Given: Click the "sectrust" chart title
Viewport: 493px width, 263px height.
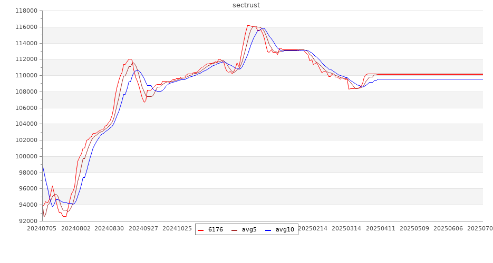Looking at the screenshot, I should [246, 5].
